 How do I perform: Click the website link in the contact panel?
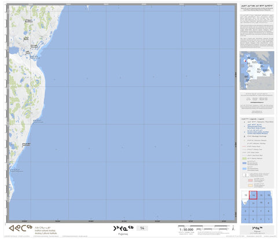tap(257, 102)
